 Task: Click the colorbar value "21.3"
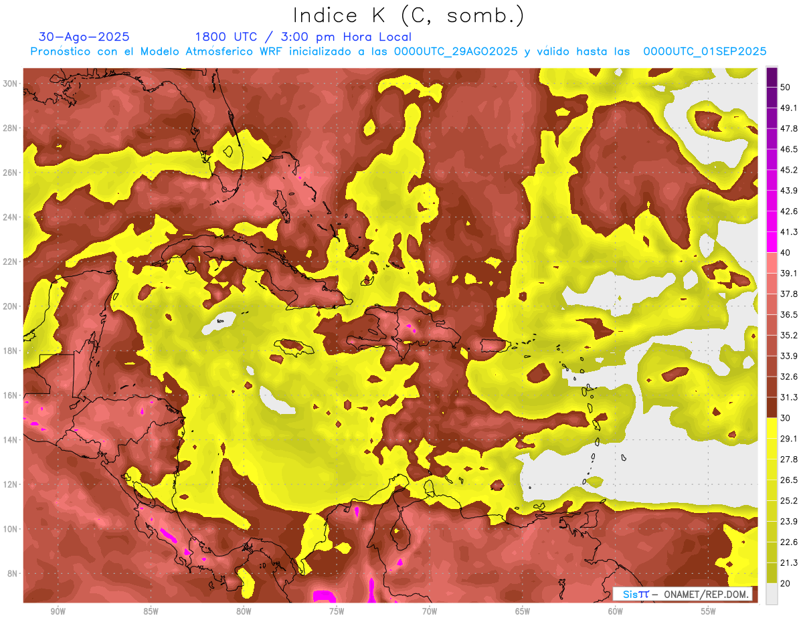788,562
